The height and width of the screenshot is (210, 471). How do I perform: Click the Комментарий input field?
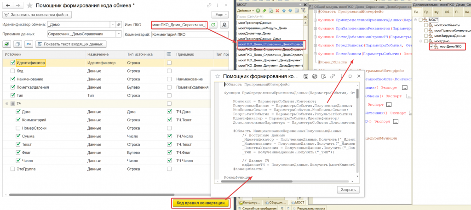point(190,34)
